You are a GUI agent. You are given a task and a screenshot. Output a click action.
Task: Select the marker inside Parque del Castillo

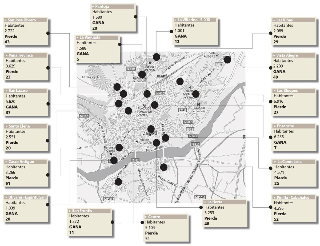click(x=119, y=147)
